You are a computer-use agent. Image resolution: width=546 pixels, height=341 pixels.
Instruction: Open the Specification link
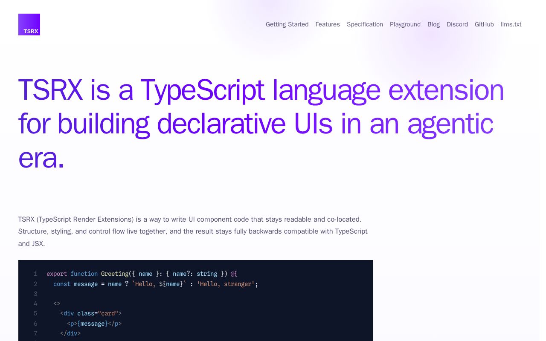coord(365,24)
